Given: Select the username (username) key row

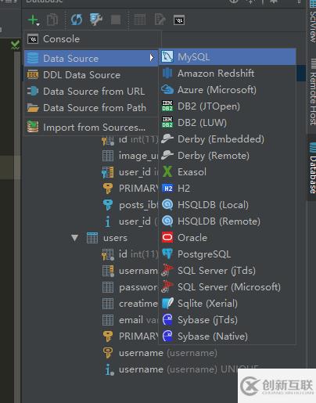Looking at the screenshot, I should 160,353.
